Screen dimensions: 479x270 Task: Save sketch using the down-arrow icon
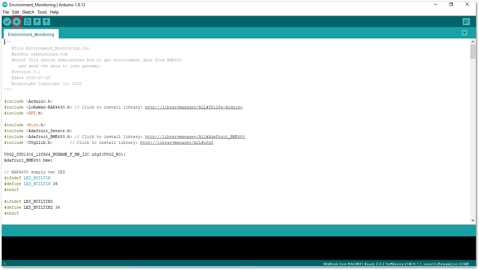pos(46,21)
